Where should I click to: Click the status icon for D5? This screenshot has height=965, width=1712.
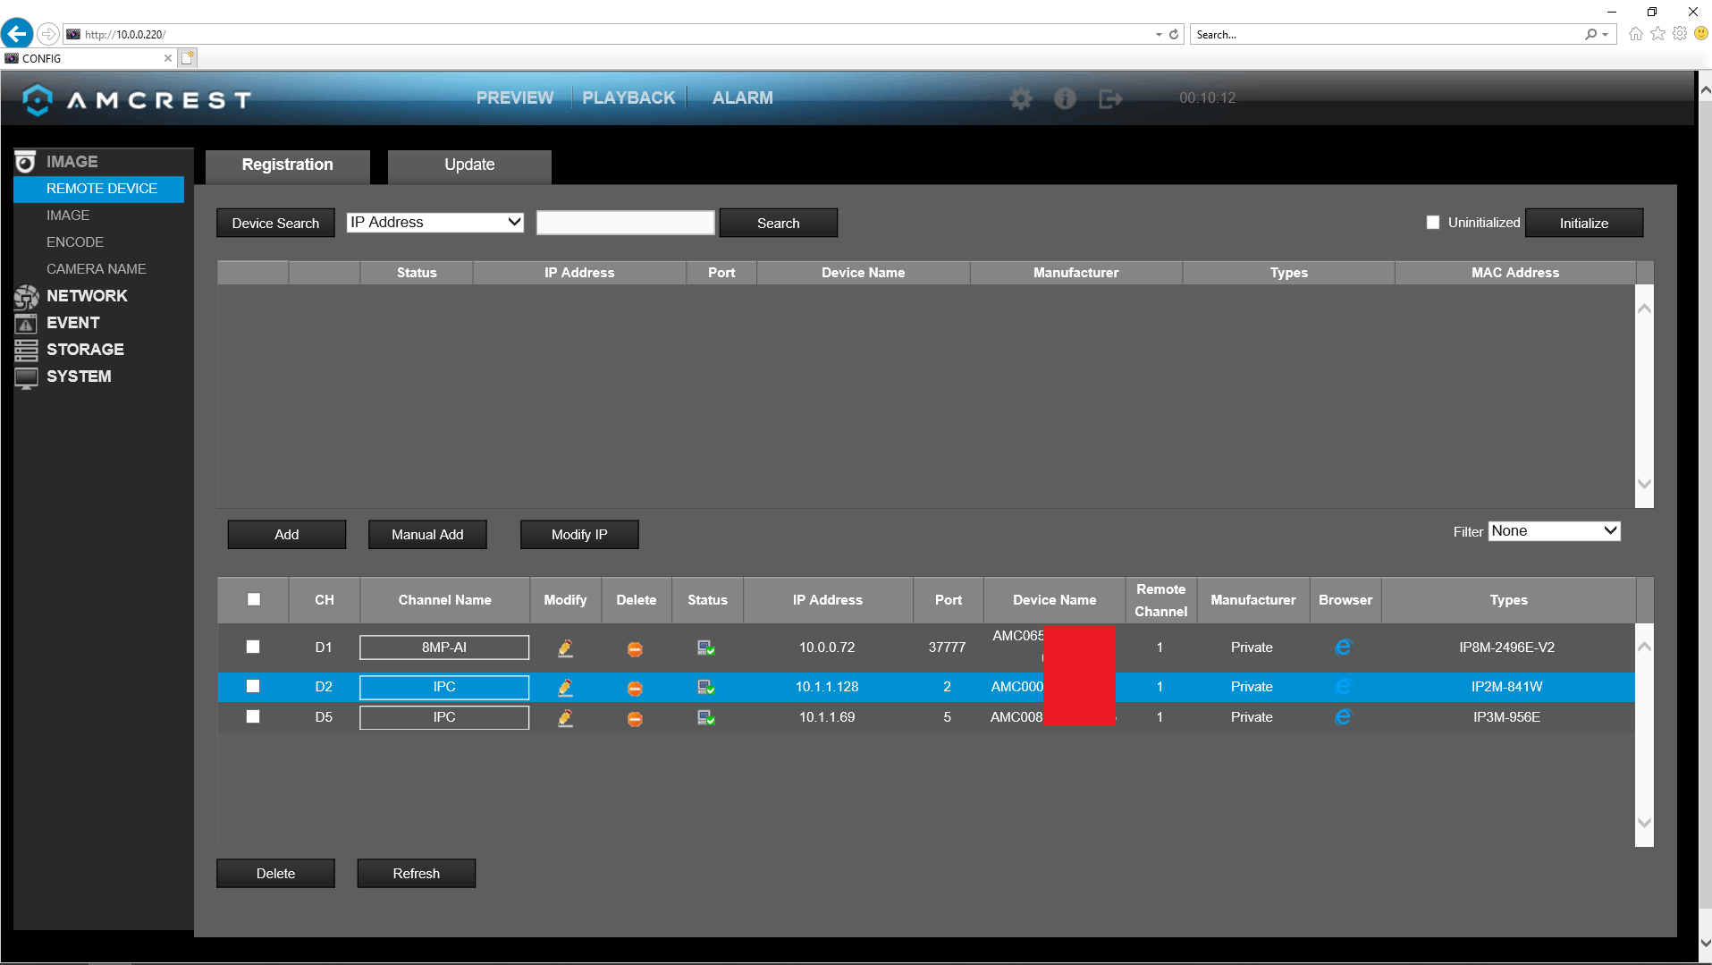706,718
